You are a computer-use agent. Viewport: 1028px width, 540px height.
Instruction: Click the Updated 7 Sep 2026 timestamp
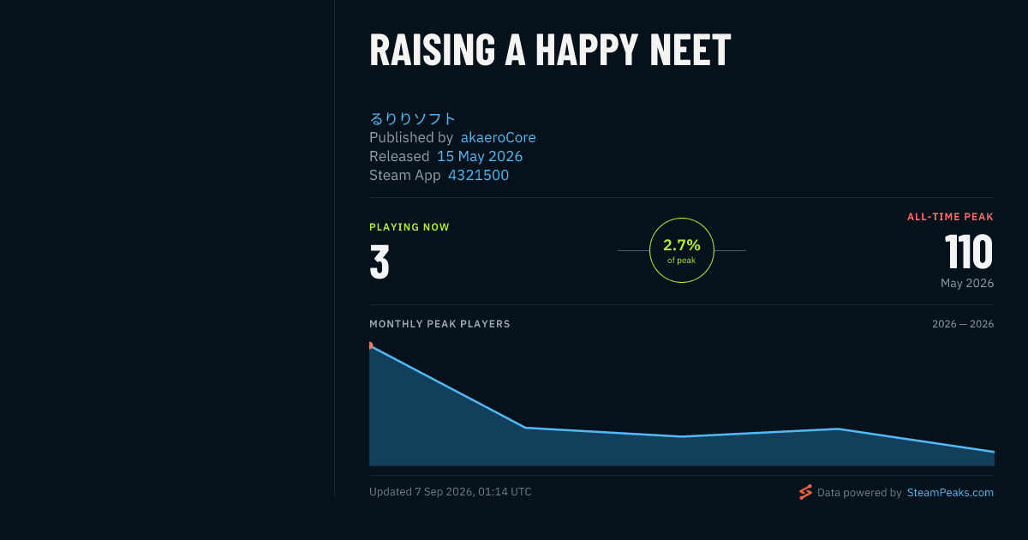(451, 492)
